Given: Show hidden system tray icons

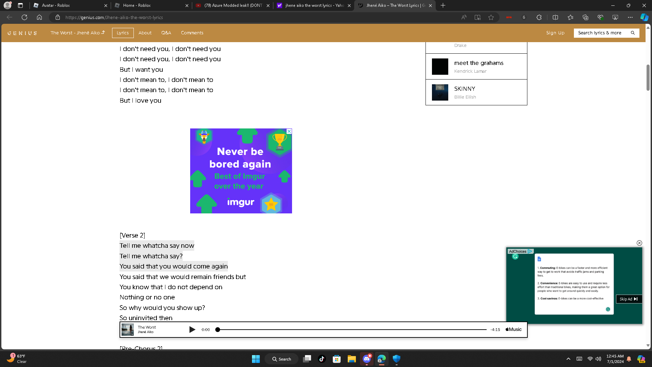Looking at the screenshot, I should pos(568,359).
